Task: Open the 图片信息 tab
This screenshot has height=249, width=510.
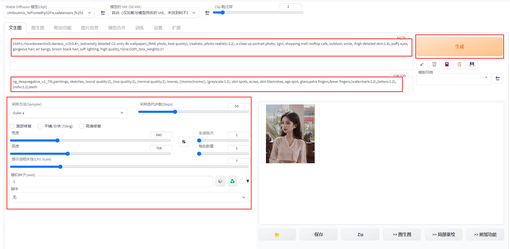Action: click(90, 28)
